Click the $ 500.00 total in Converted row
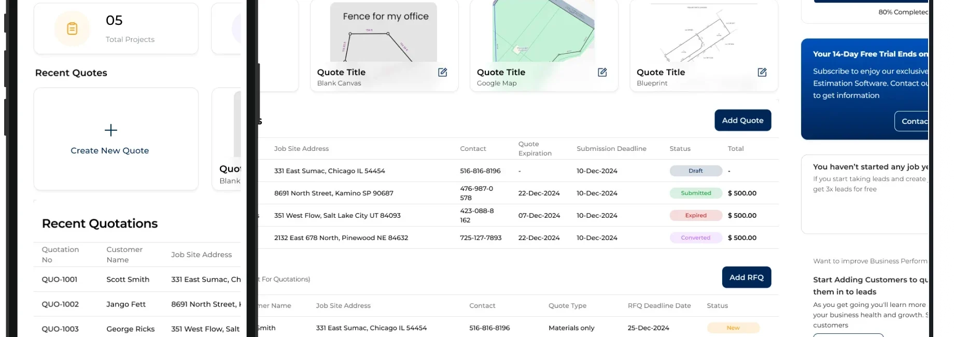 [x=742, y=238]
